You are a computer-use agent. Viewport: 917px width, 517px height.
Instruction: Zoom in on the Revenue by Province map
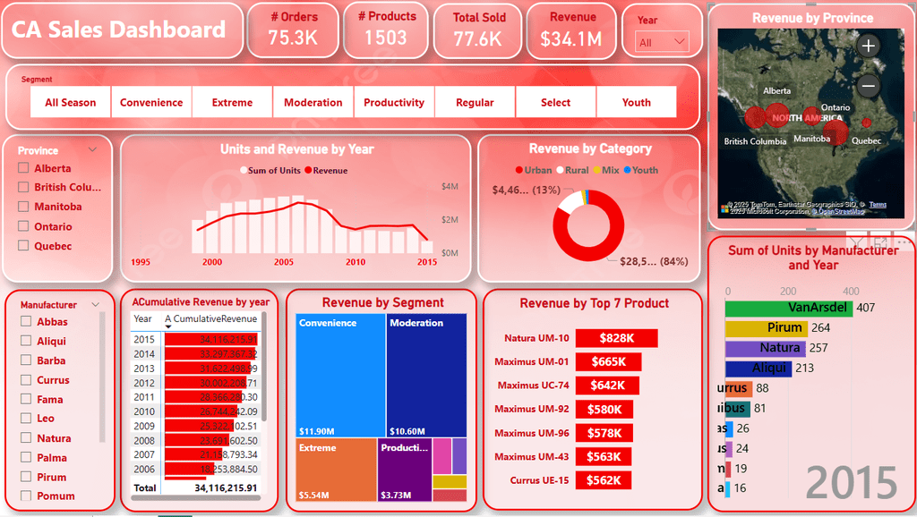pos(868,46)
